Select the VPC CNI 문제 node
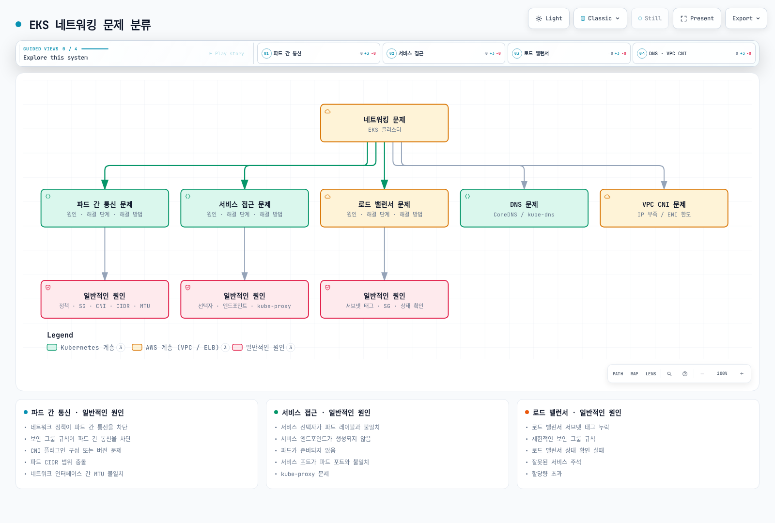Viewport: 775px width, 523px height. (664, 208)
